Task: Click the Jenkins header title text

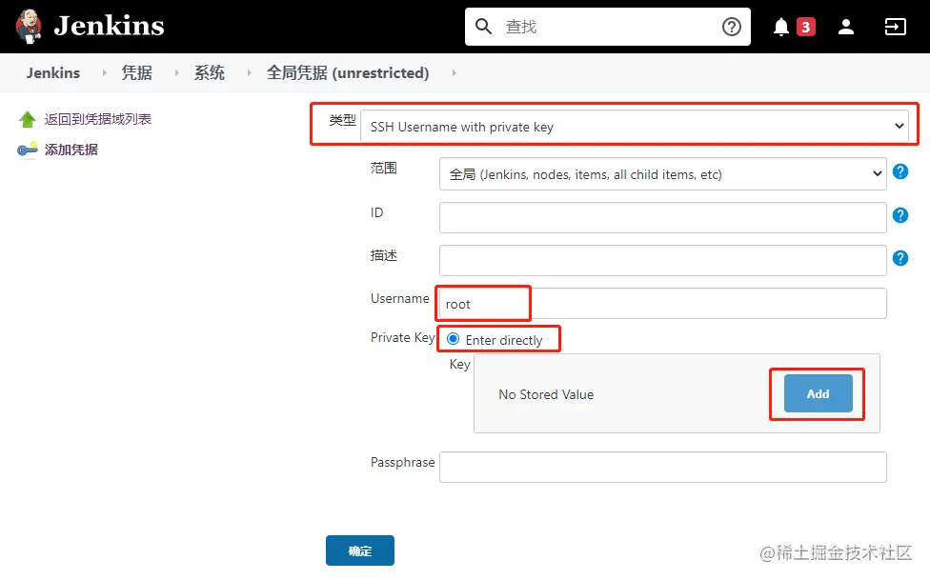Action: pos(110,26)
